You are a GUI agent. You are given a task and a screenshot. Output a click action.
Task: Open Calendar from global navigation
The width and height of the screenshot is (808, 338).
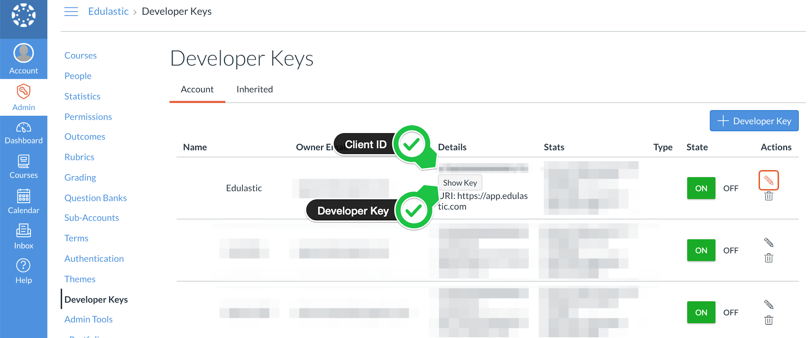(24, 202)
